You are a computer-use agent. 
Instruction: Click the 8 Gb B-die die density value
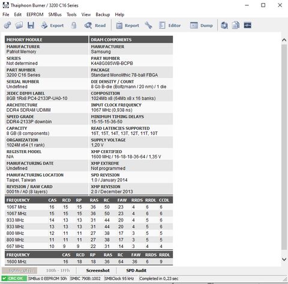pyautogui.click(x=128, y=86)
